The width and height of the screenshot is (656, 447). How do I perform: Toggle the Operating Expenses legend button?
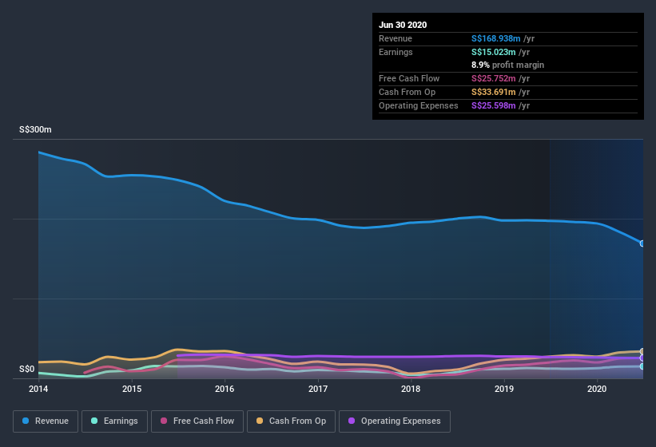click(x=394, y=421)
